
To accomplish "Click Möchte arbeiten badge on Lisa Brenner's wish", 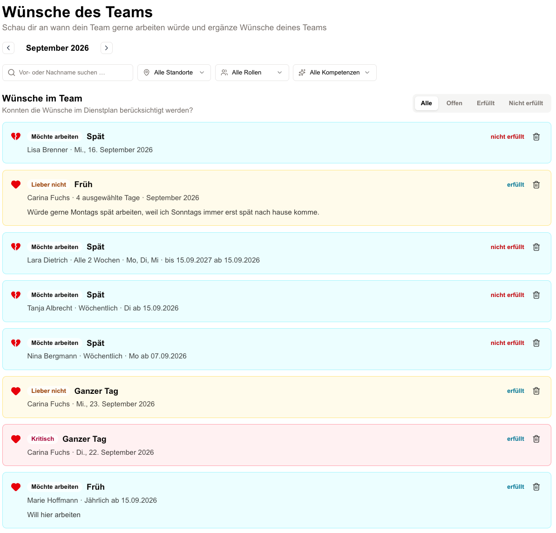I will [54, 137].
